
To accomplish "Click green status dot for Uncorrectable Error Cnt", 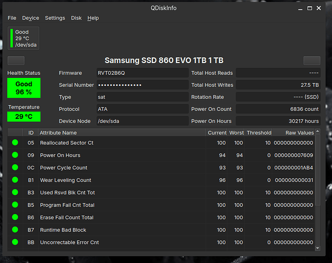I will (15, 242).
